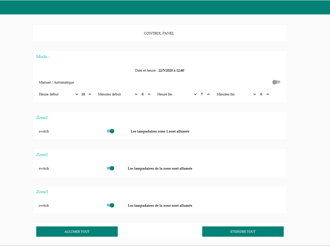Select the Heure début value 18
The height and width of the screenshot is (246, 330).
(83, 94)
